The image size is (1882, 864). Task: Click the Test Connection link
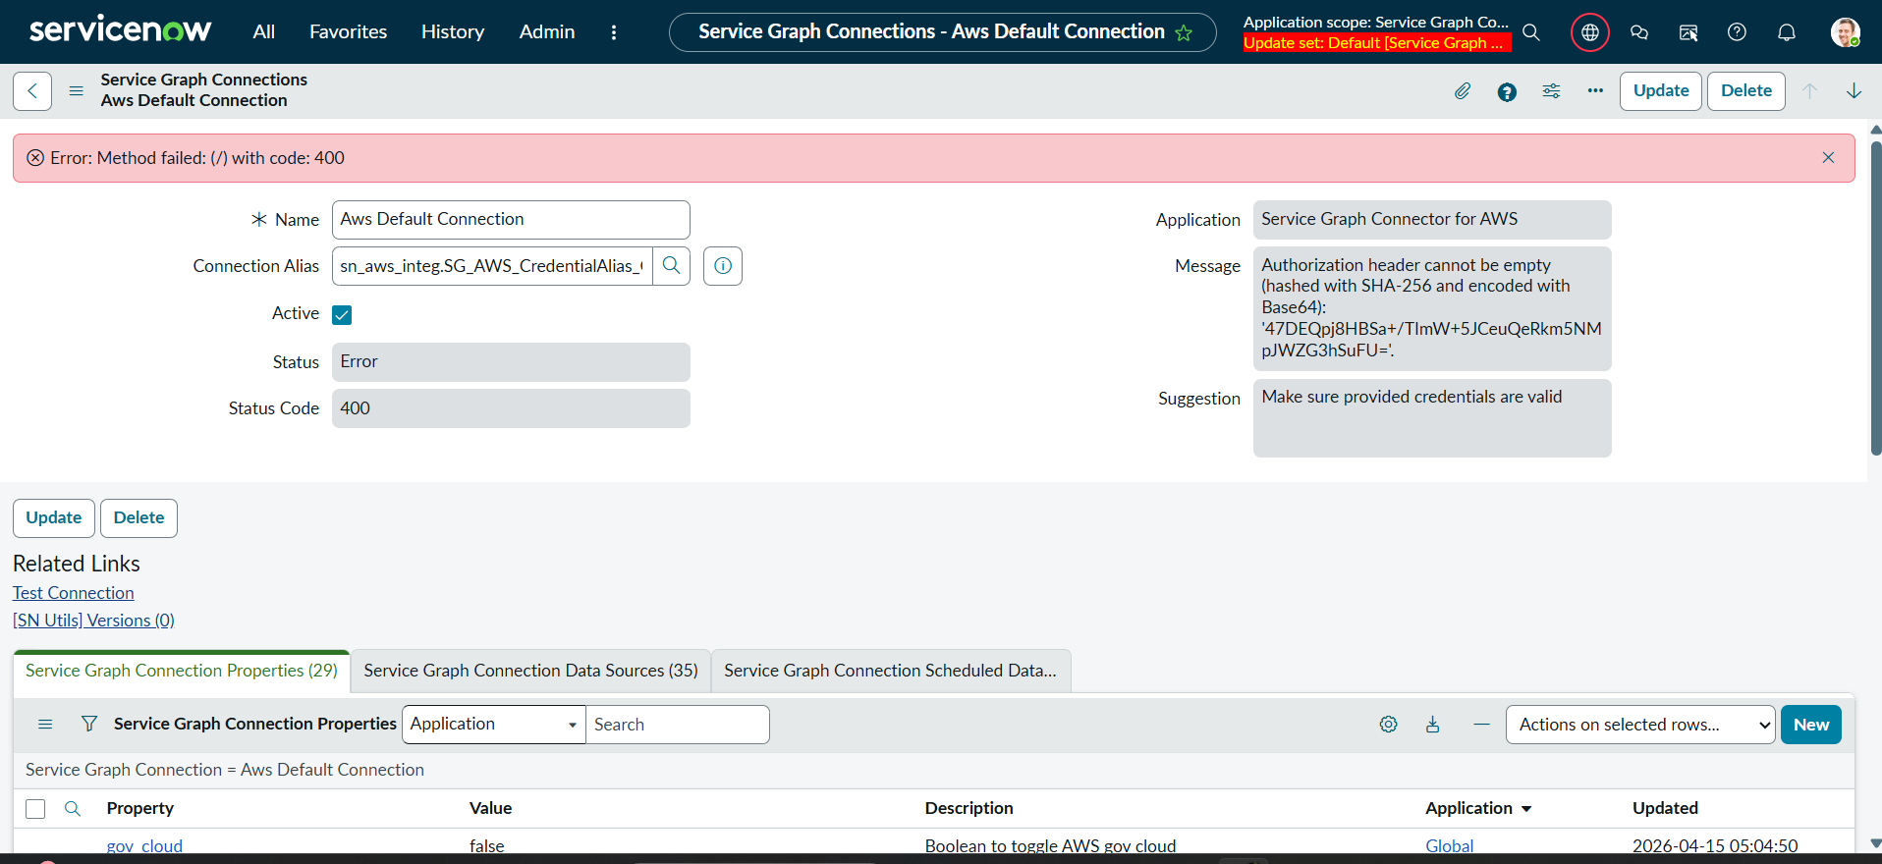(x=74, y=593)
